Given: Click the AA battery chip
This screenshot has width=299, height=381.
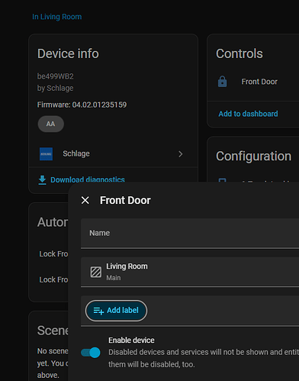Looking at the screenshot, I should point(51,124).
